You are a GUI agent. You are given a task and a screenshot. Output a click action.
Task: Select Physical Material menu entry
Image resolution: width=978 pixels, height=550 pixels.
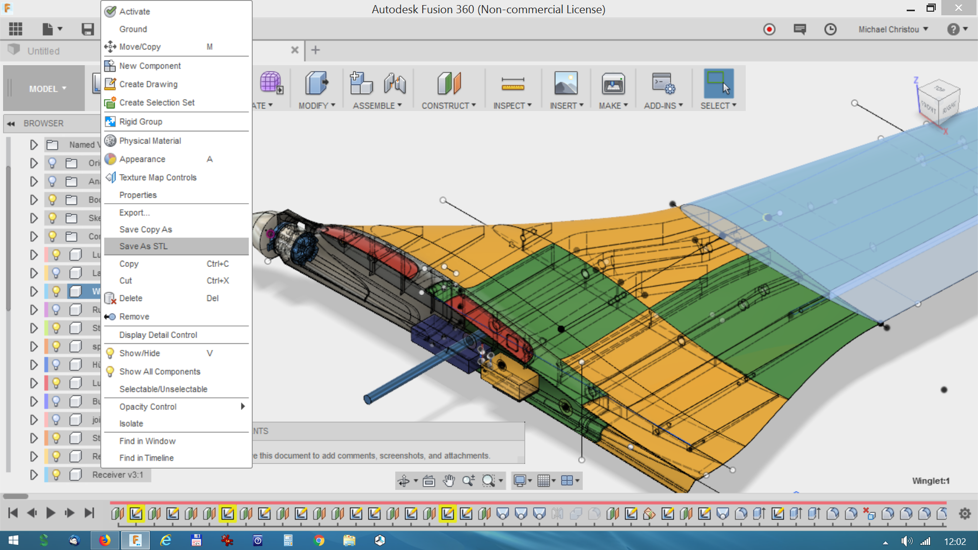pos(150,141)
